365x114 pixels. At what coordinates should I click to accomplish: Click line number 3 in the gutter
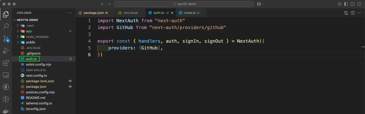(89, 34)
